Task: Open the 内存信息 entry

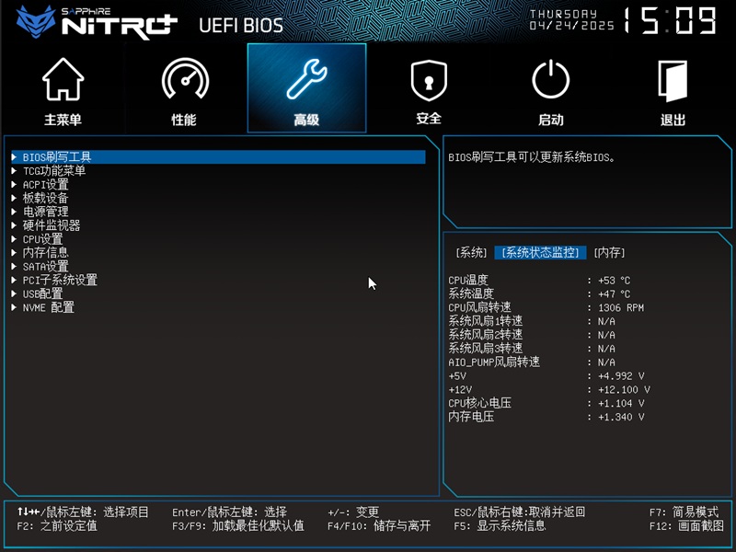Action: pos(46,252)
